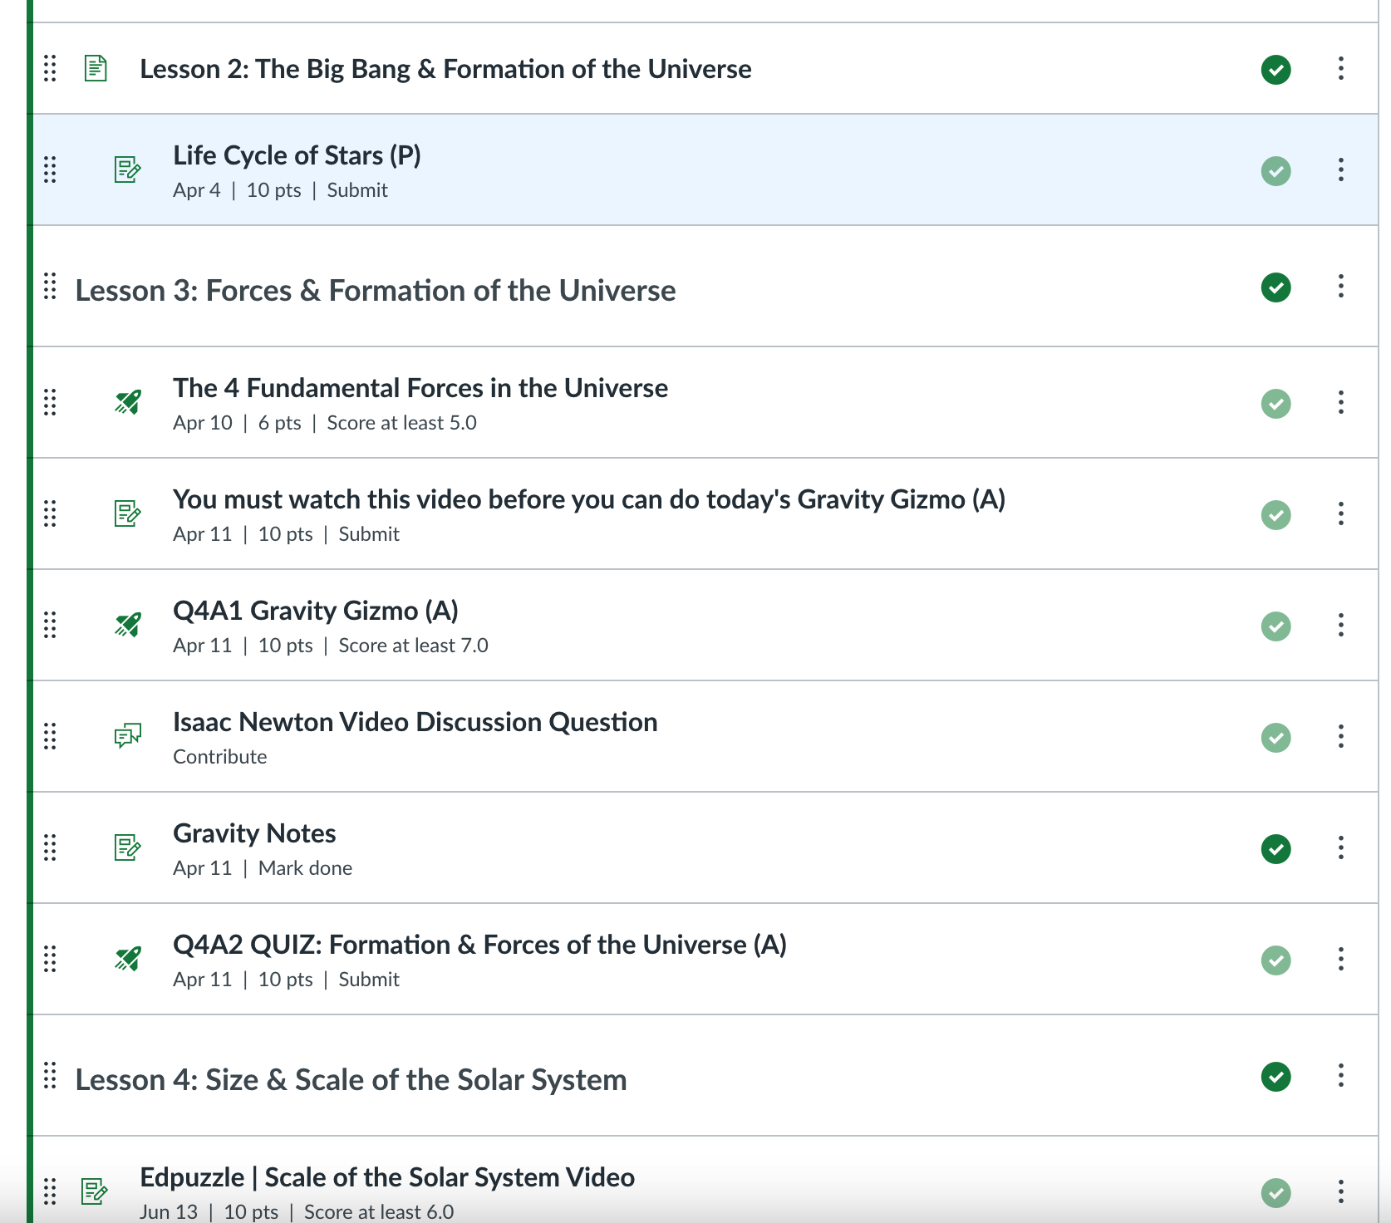Open the options menu for Q4A1 Gravity Gizmo (A)
Viewport: 1391px width, 1223px height.
[1340, 625]
